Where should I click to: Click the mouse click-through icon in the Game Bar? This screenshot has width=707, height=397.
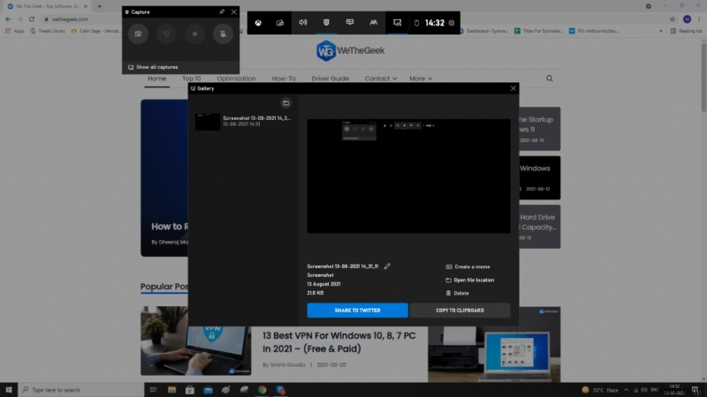click(416, 23)
